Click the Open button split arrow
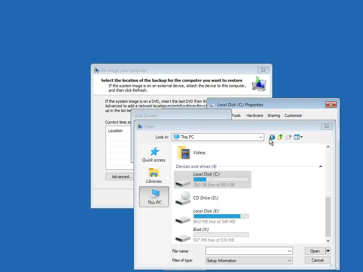Viewport: 363px width, 272px height. 328,251
